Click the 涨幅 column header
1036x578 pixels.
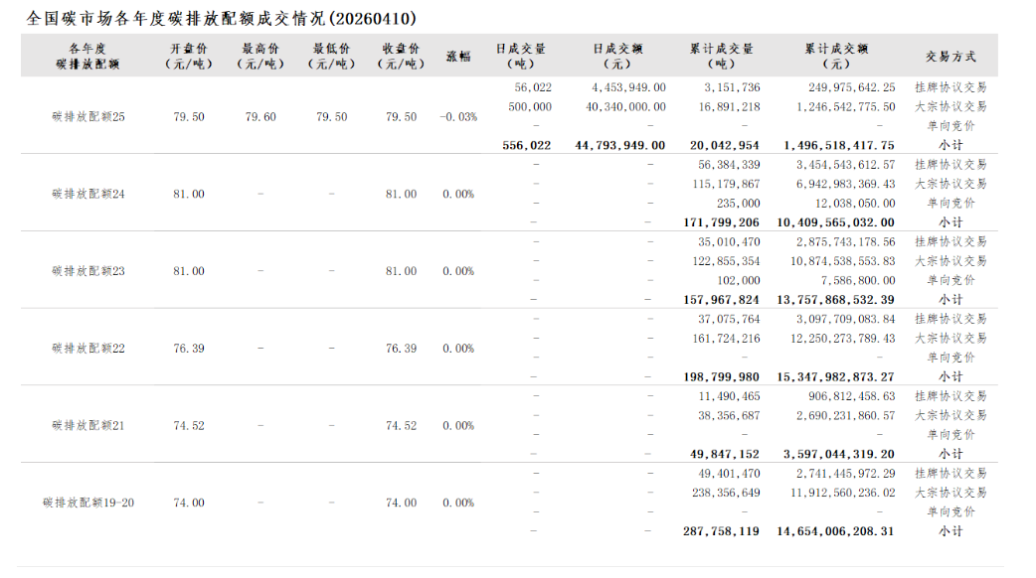[x=458, y=57]
